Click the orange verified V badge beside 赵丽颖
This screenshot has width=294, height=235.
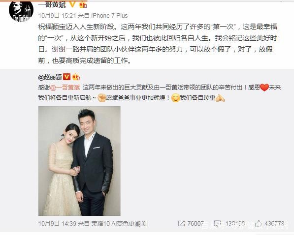click(x=66, y=77)
